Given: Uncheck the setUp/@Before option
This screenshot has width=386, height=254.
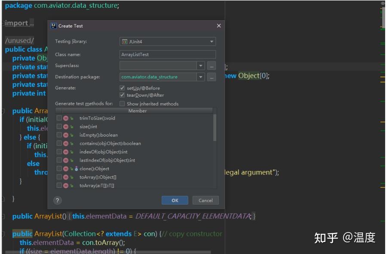Looking at the screenshot, I should coord(122,88).
